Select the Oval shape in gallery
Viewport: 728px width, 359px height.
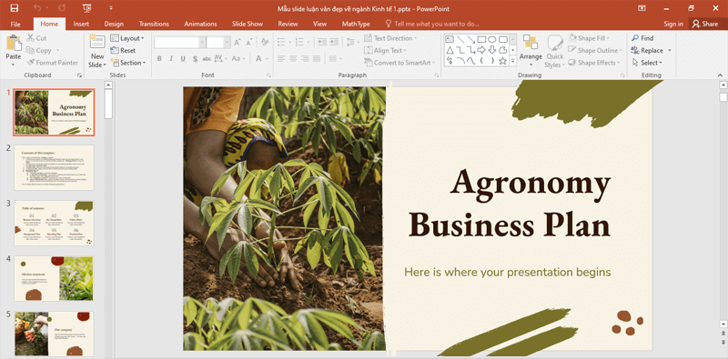pos(492,39)
